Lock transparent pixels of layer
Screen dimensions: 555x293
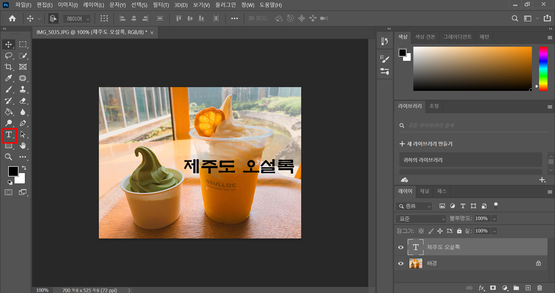tap(421, 231)
